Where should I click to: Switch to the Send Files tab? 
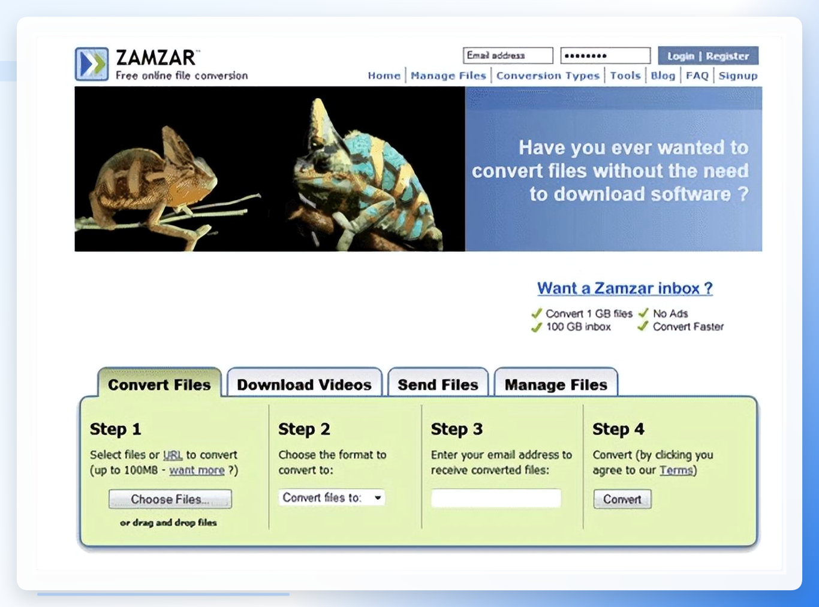tap(438, 384)
